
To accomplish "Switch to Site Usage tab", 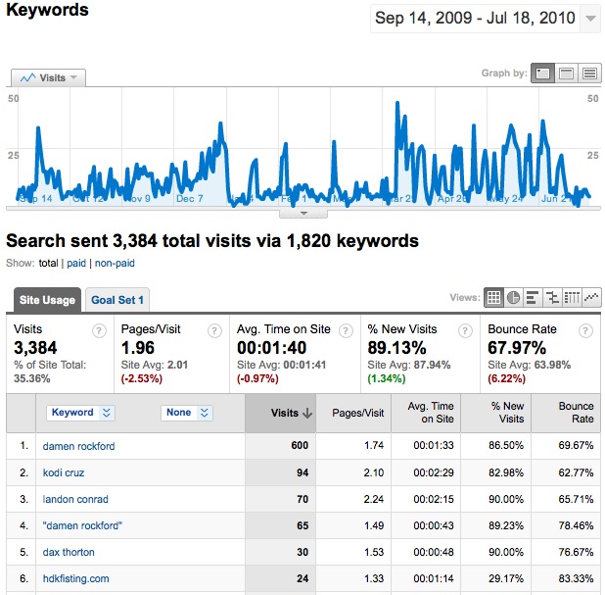I will pyautogui.click(x=47, y=300).
